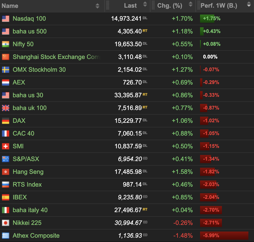Click the Netherlands flag icon beside AEX
254x242 pixels.
click(6, 82)
